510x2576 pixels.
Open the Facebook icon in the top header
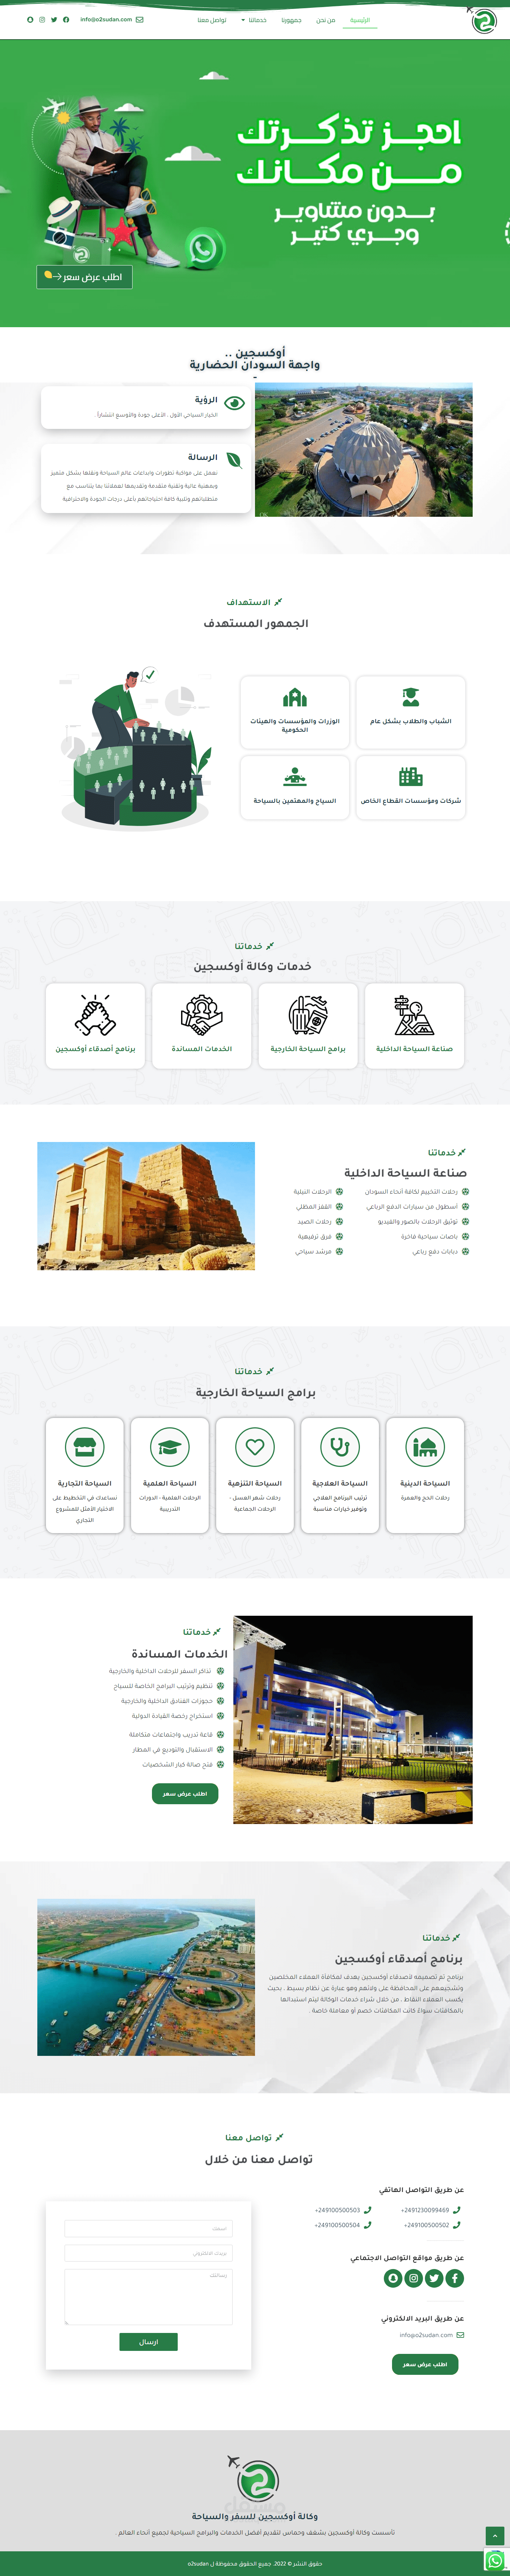pyautogui.click(x=66, y=20)
